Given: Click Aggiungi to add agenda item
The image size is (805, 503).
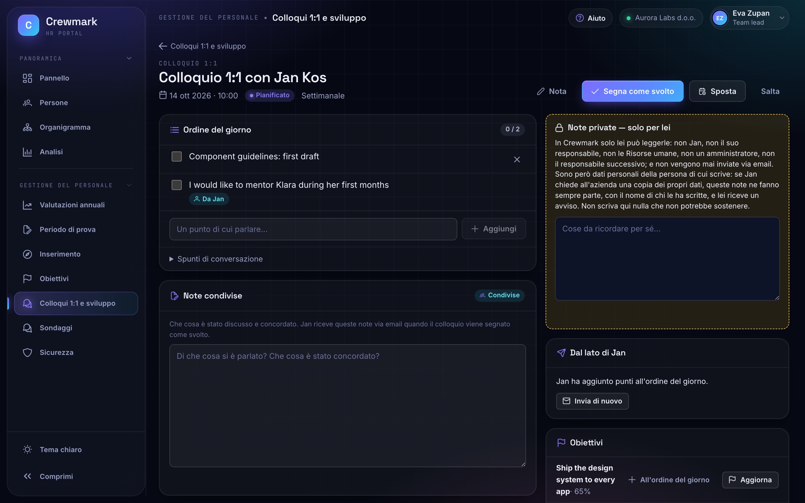Looking at the screenshot, I should (493, 229).
